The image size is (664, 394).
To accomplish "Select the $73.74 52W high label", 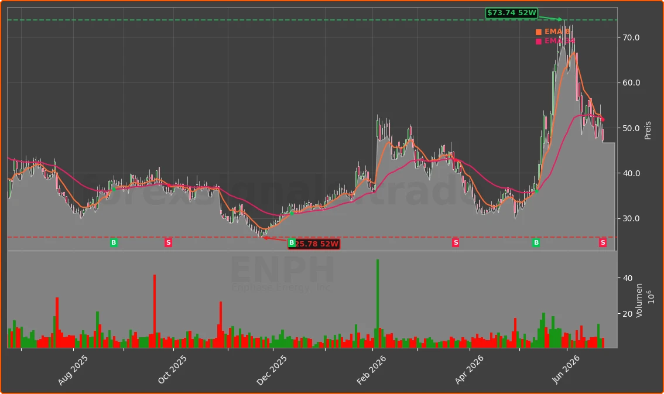I will tap(512, 13).
